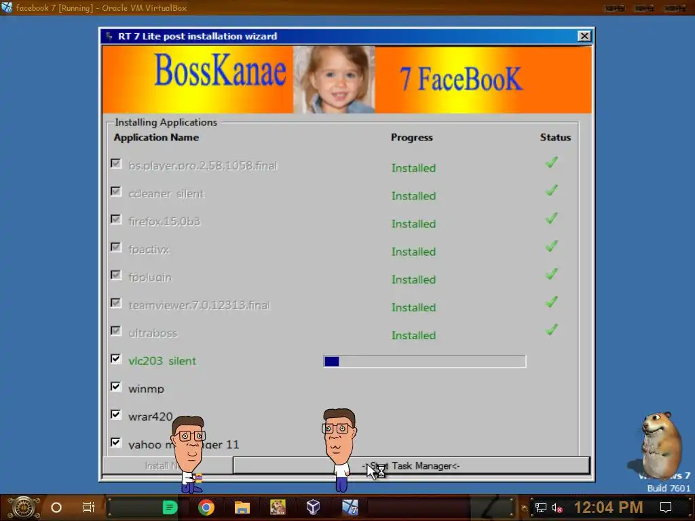Select the 'bs.player.pro.2.58.1058.final' name
This screenshot has height=521, width=695.
[202, 166]
